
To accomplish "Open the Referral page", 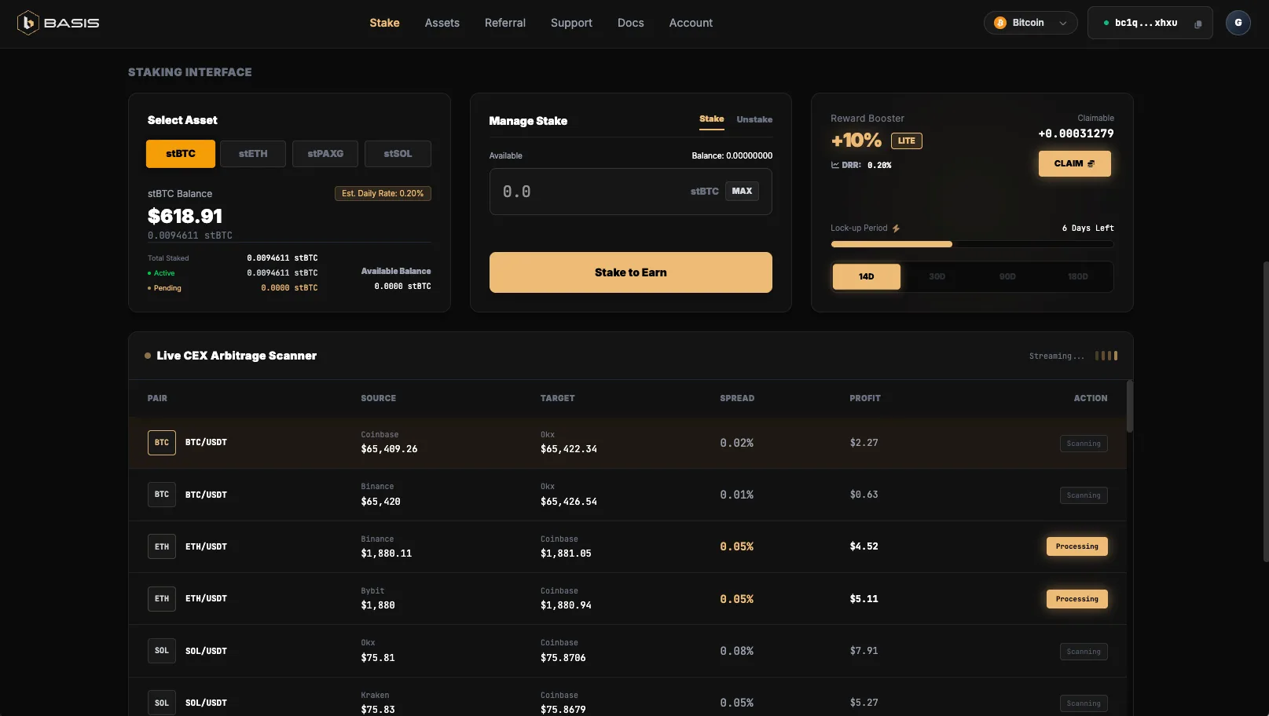I will pyautogui.click(x=505, y=23).
